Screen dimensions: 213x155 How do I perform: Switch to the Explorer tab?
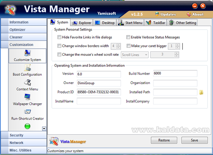point(82,22)
